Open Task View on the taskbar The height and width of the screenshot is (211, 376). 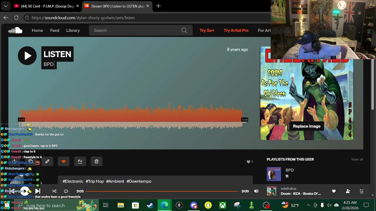pyautogui.click(x=106, y=205)
